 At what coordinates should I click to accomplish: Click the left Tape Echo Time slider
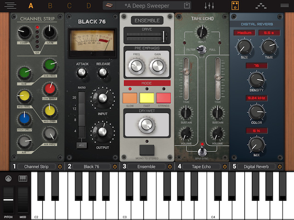[186, 79]
